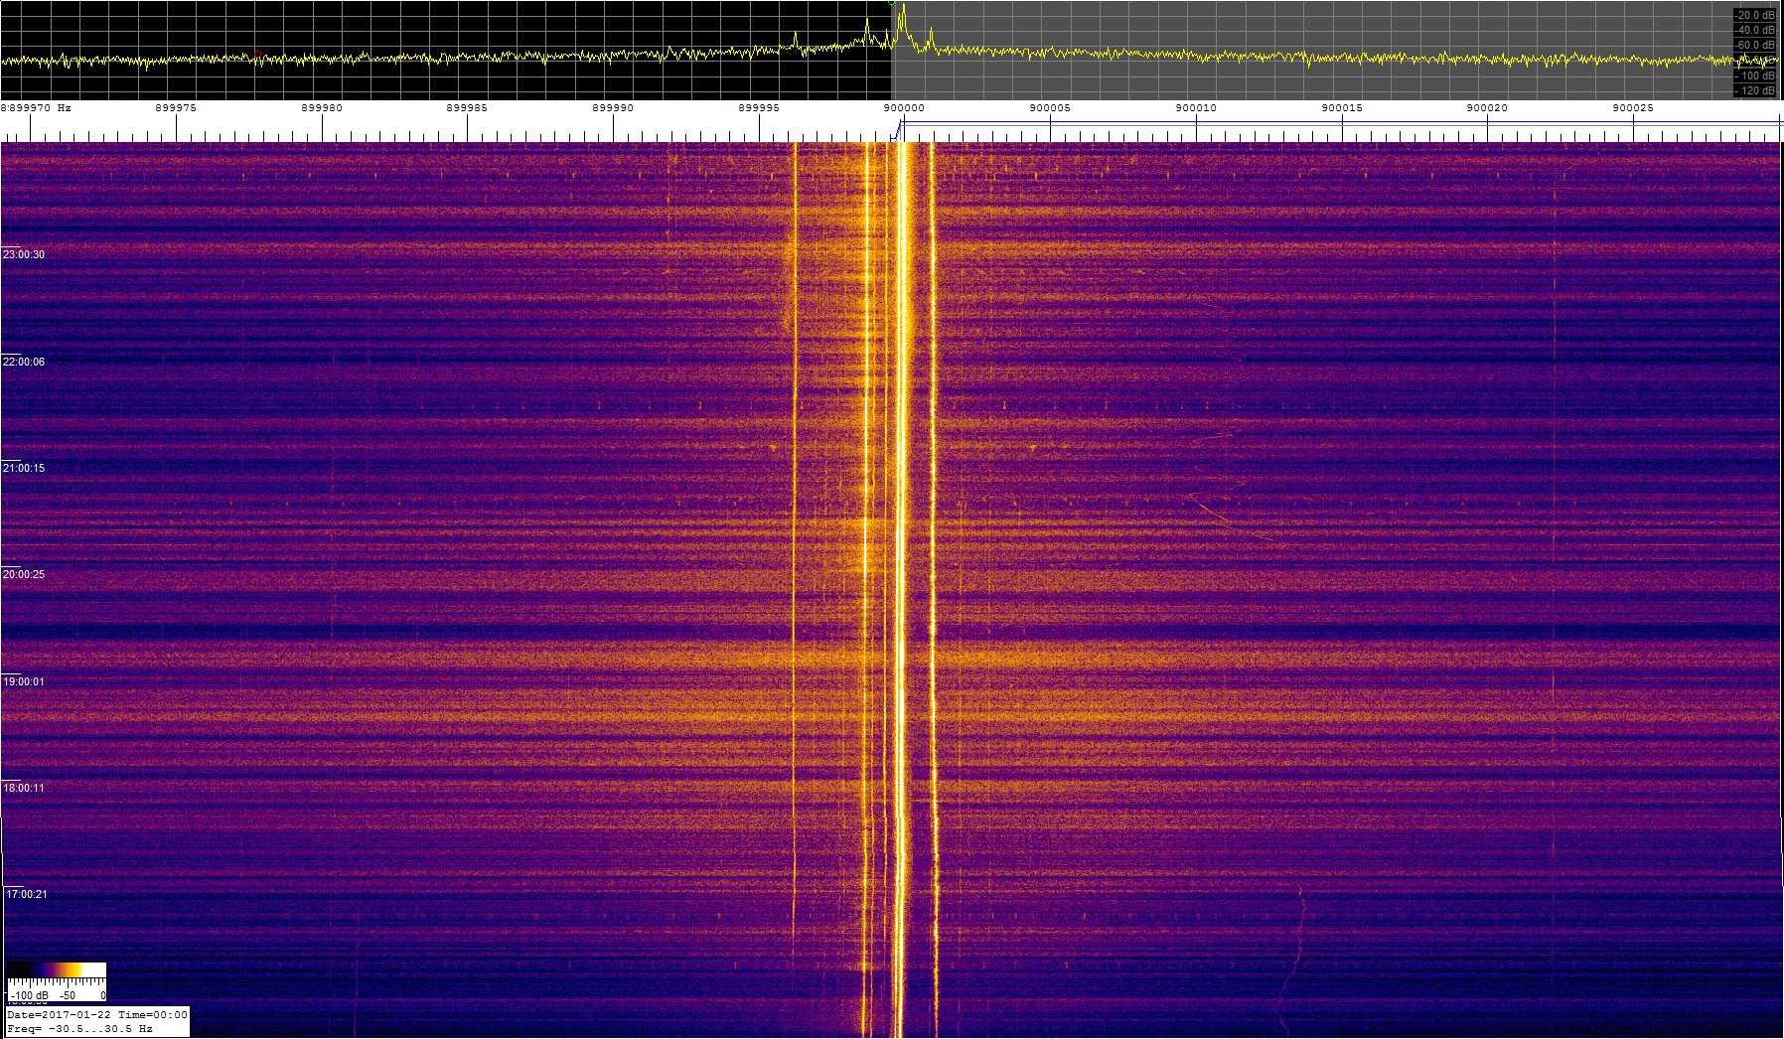Click the 900005 frequency scale label
1784x1039 pixels.
(1050, 107)
